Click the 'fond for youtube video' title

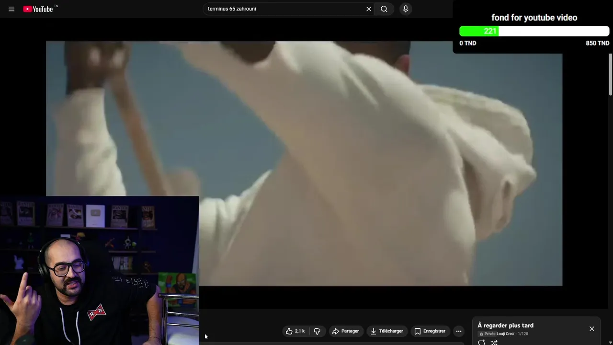click(534, 18)
